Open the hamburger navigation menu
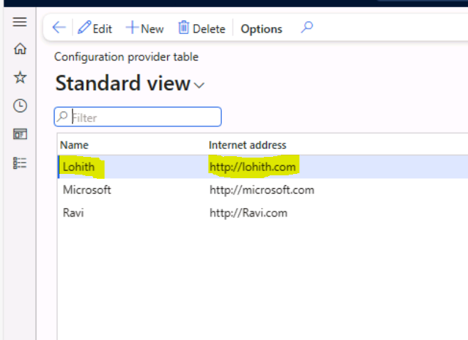The width and height of the screenshot is (468, 340). tap(20, 22)
